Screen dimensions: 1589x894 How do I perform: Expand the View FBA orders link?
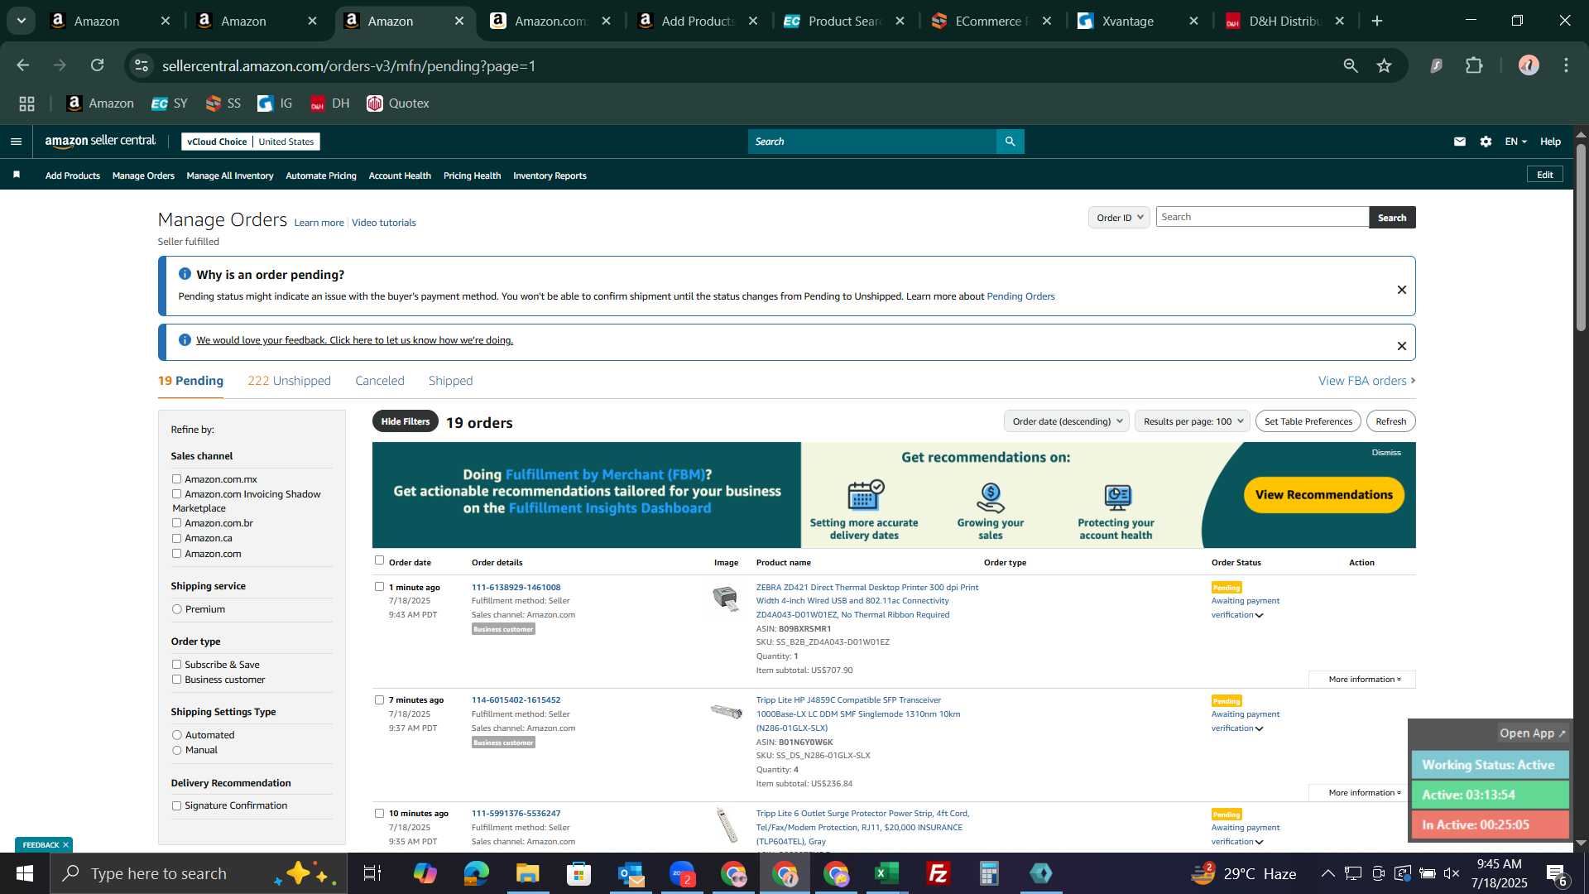(1366, 381)
